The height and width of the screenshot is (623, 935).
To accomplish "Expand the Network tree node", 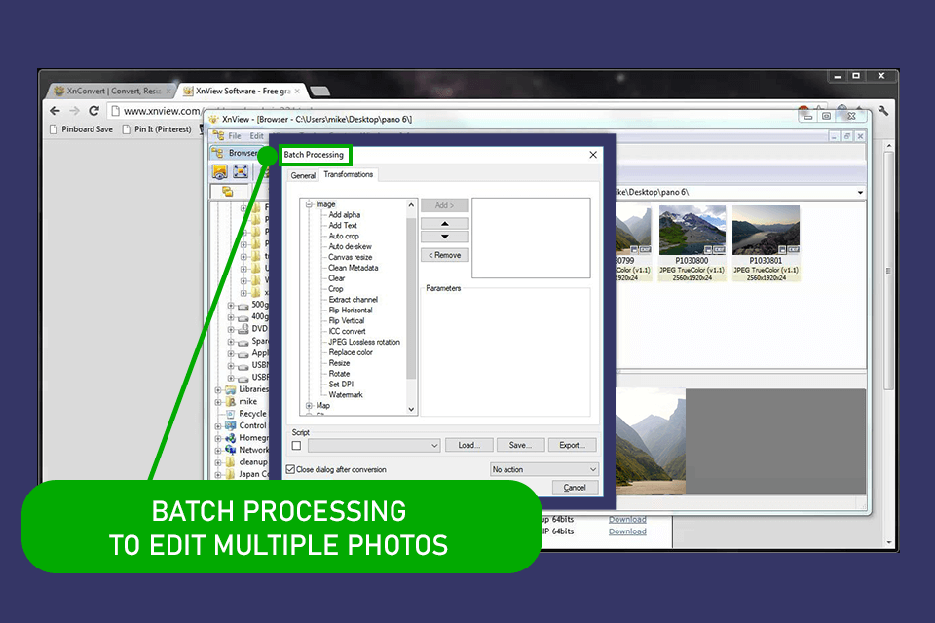I will (x=218, y=450).
